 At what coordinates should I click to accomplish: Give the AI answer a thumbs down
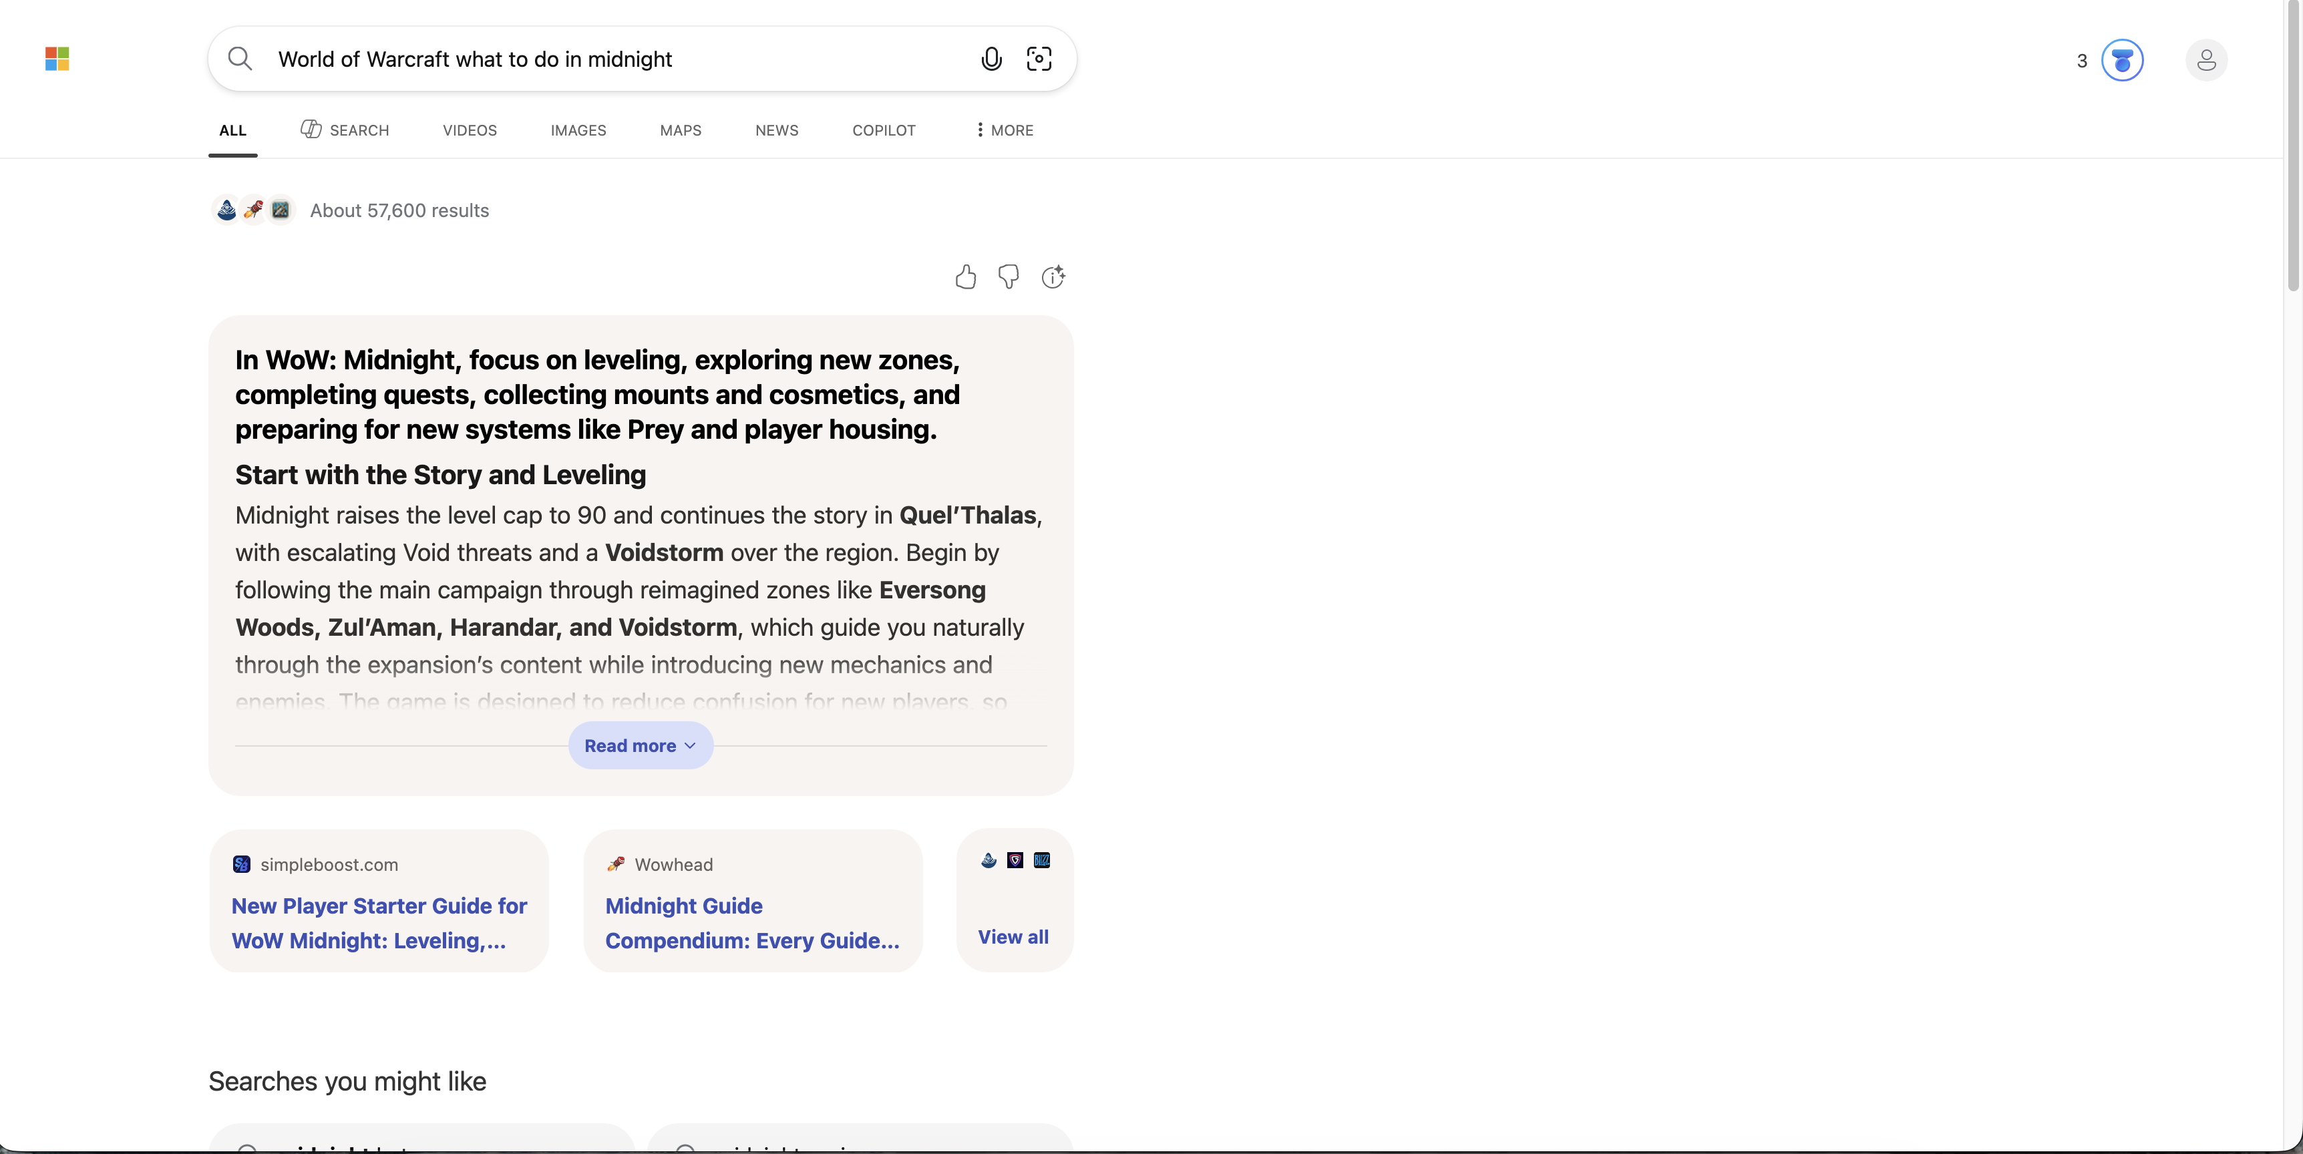(1009, 277)
